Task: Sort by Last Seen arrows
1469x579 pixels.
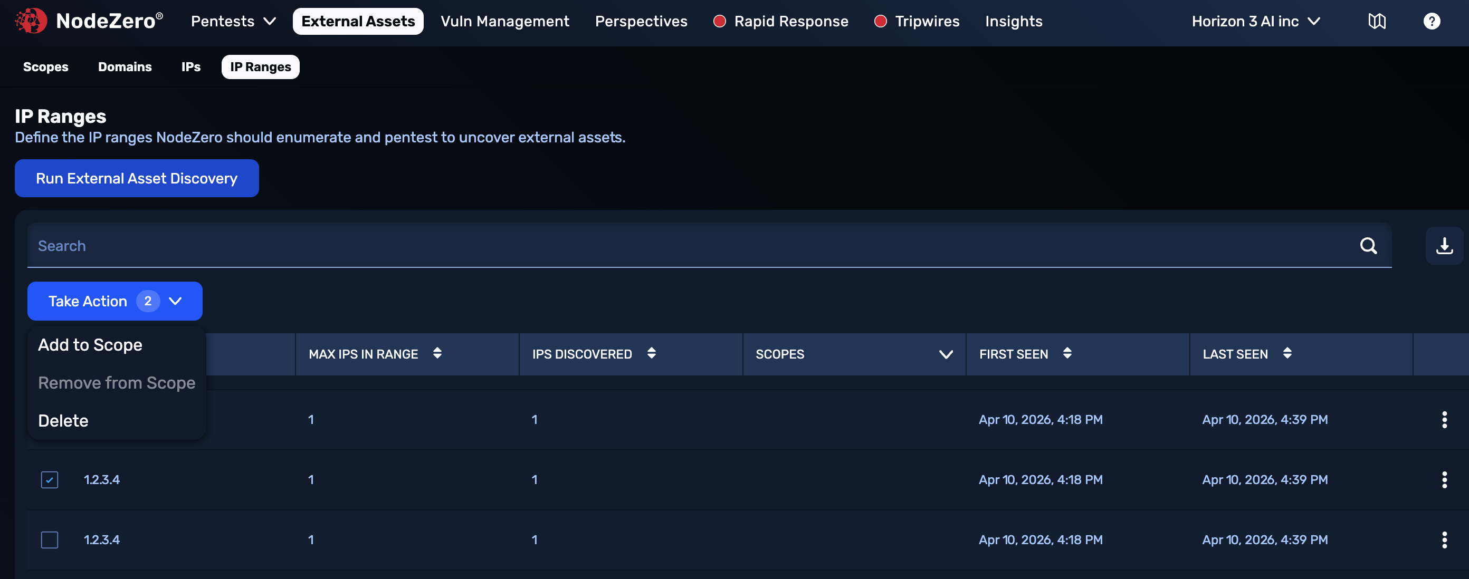Action: [1287, 353]
